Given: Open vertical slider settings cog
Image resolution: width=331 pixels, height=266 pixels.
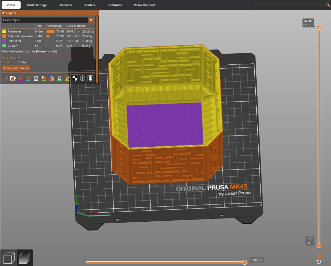Looking at the screenshot, I should coord(319,261).
